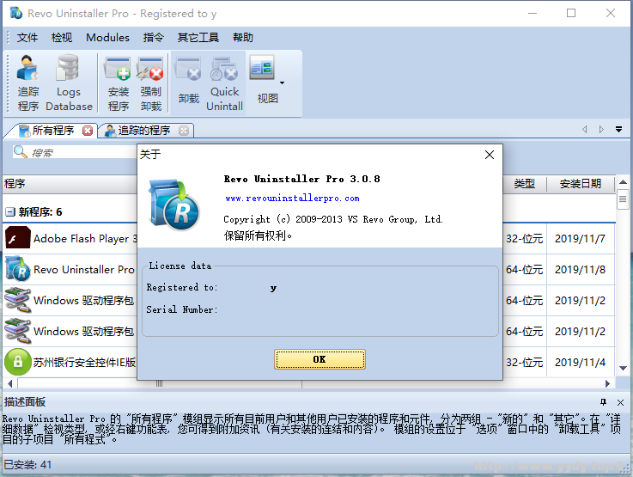633x477 pixels.
Task: Close the 追踪的程序 tab with gray X
Action: point(184,131)
